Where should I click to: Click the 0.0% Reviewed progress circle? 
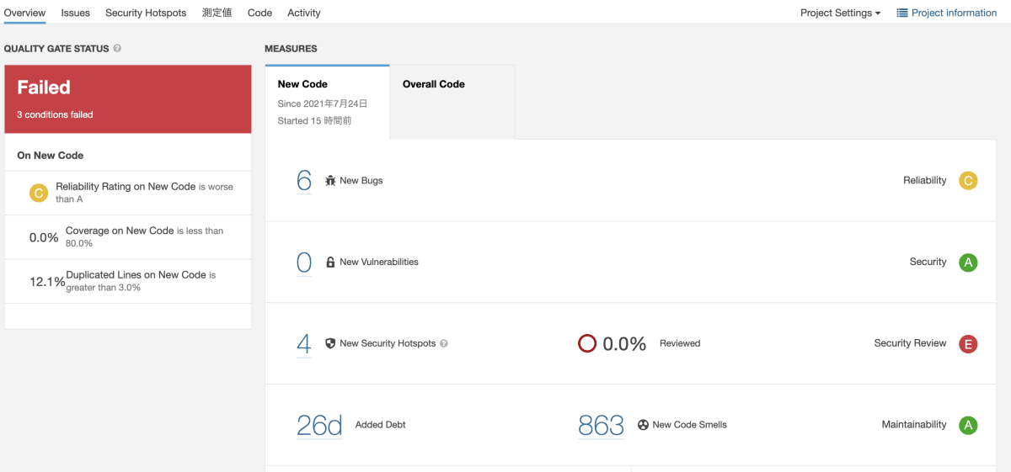587,343
